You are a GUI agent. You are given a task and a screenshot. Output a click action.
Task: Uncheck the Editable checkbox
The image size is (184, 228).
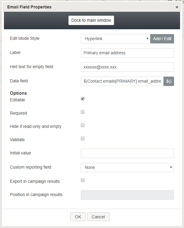coord(83,99)
